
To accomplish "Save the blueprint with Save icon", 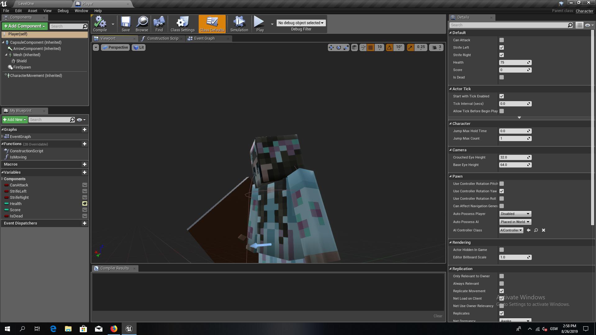I will (x=126, y=24).
